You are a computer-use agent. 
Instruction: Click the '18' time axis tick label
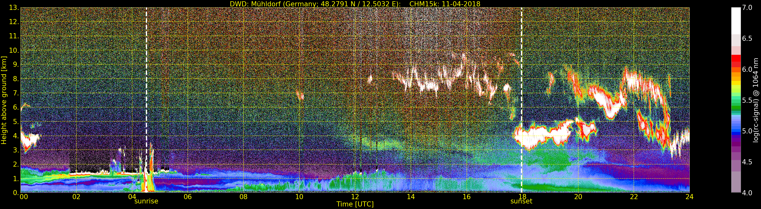(522, 197)
